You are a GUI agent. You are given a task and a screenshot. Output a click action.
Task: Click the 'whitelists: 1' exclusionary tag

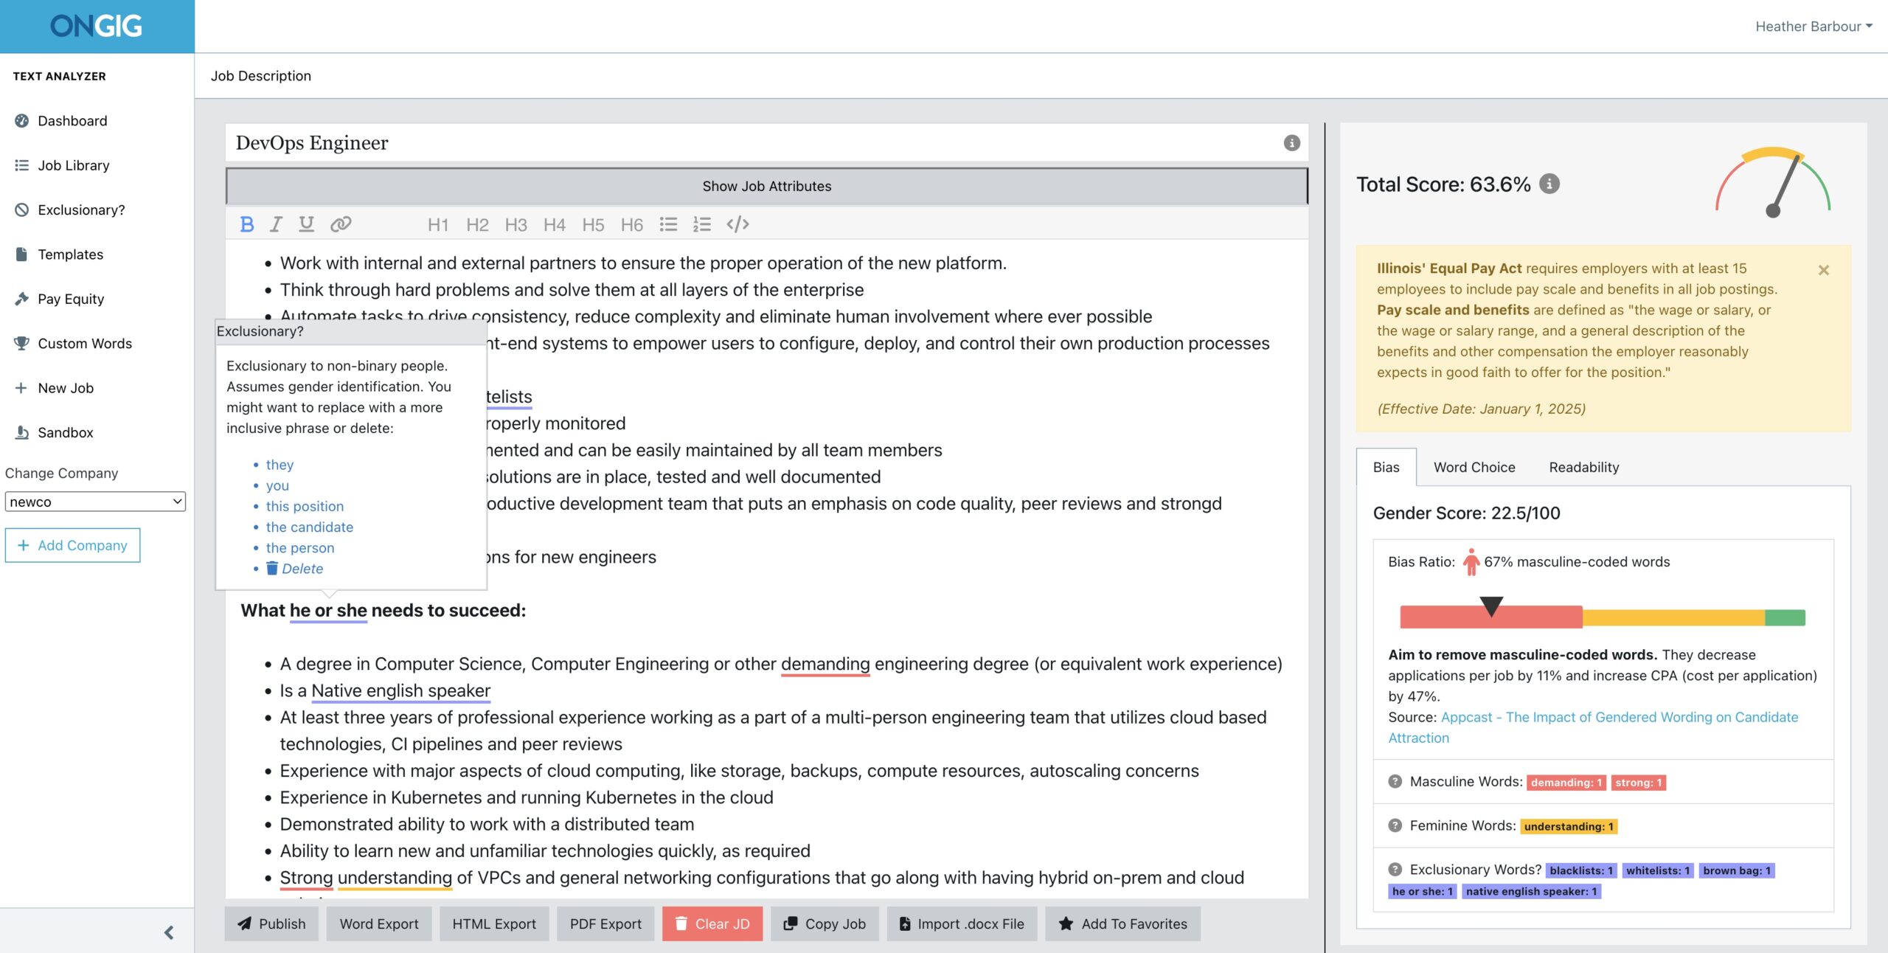1657,871
